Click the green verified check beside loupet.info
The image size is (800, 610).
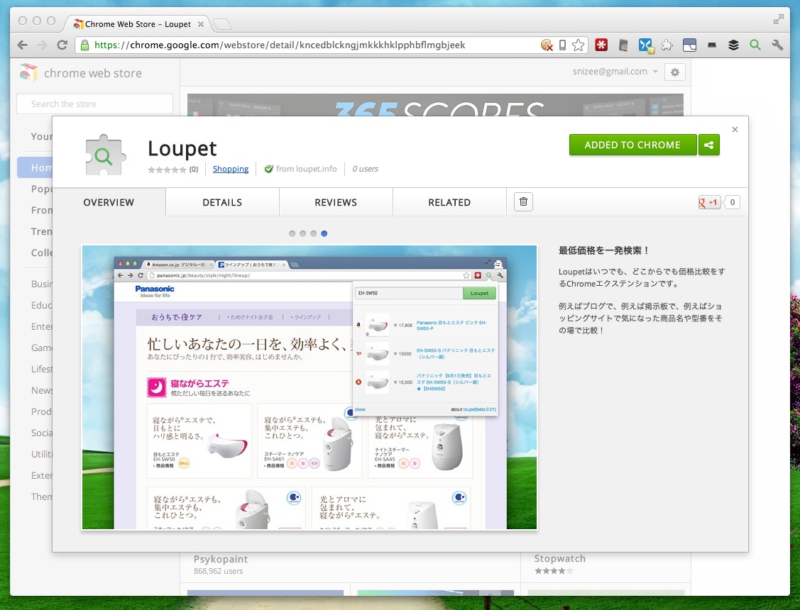(268, 169)
